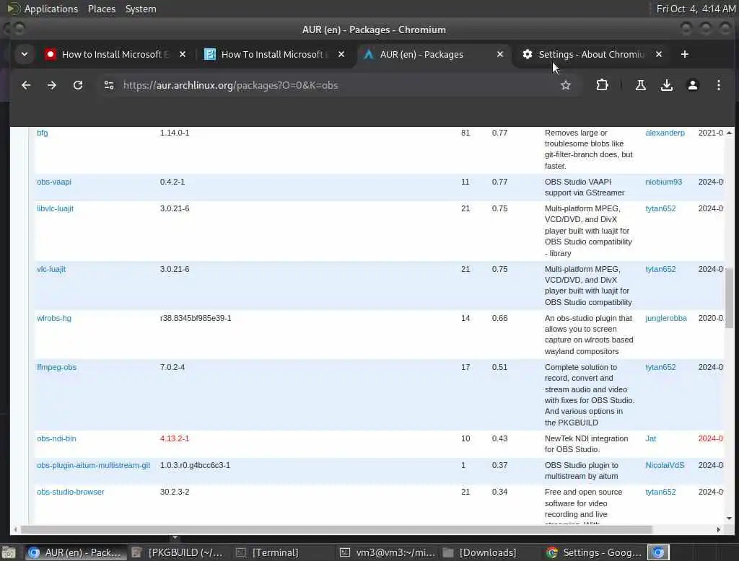The image size is (739, 561).
Task: Select flagged version 4.13.2-1 text
Action: (175, 438)
